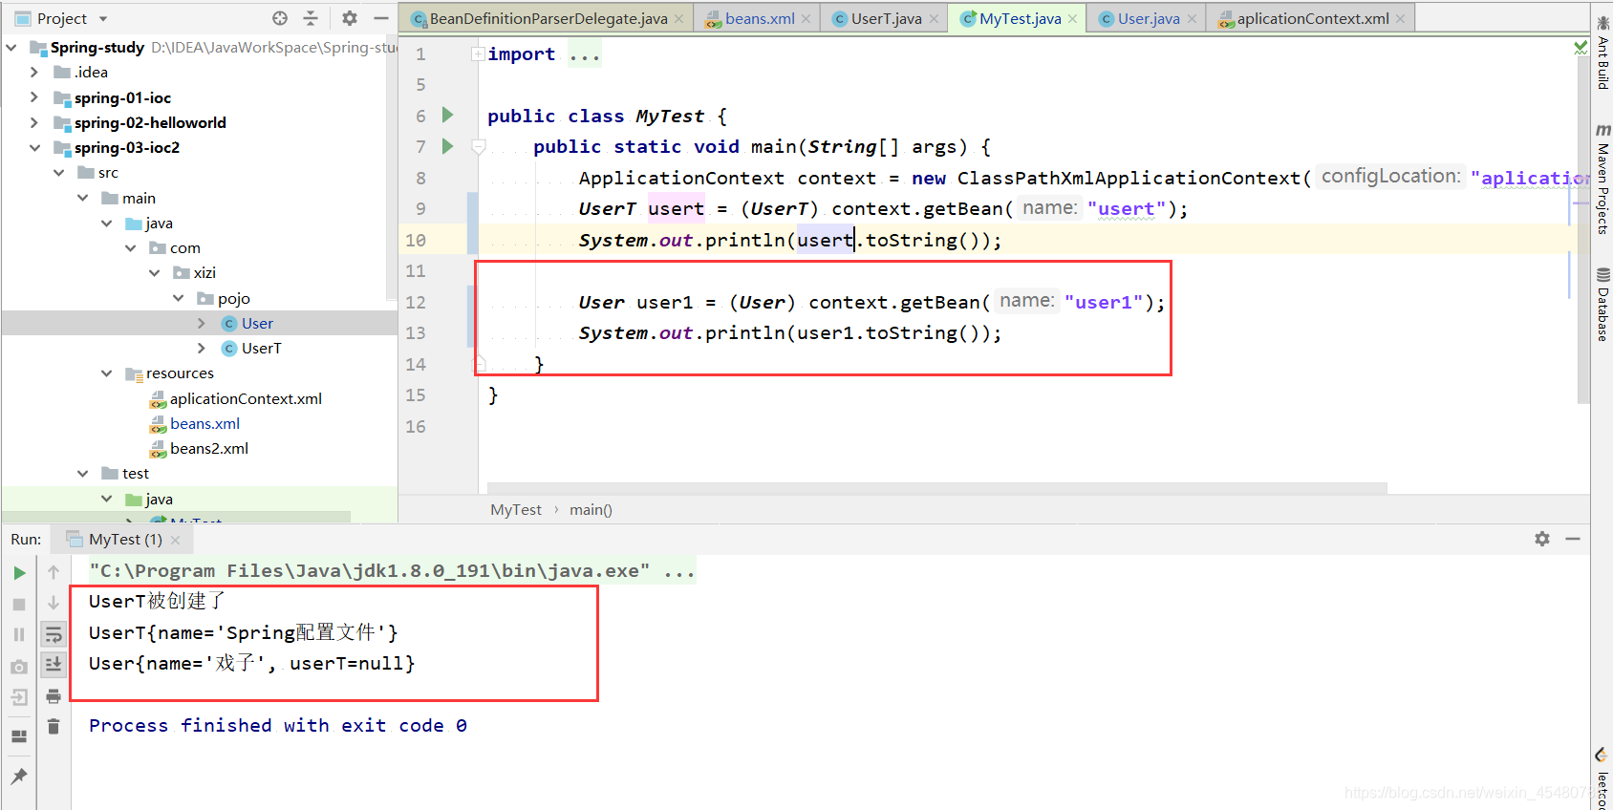Open the Ant Build side tool window
The height and width of the screenshot is (810, 1613).
(x=1602, y=53)
